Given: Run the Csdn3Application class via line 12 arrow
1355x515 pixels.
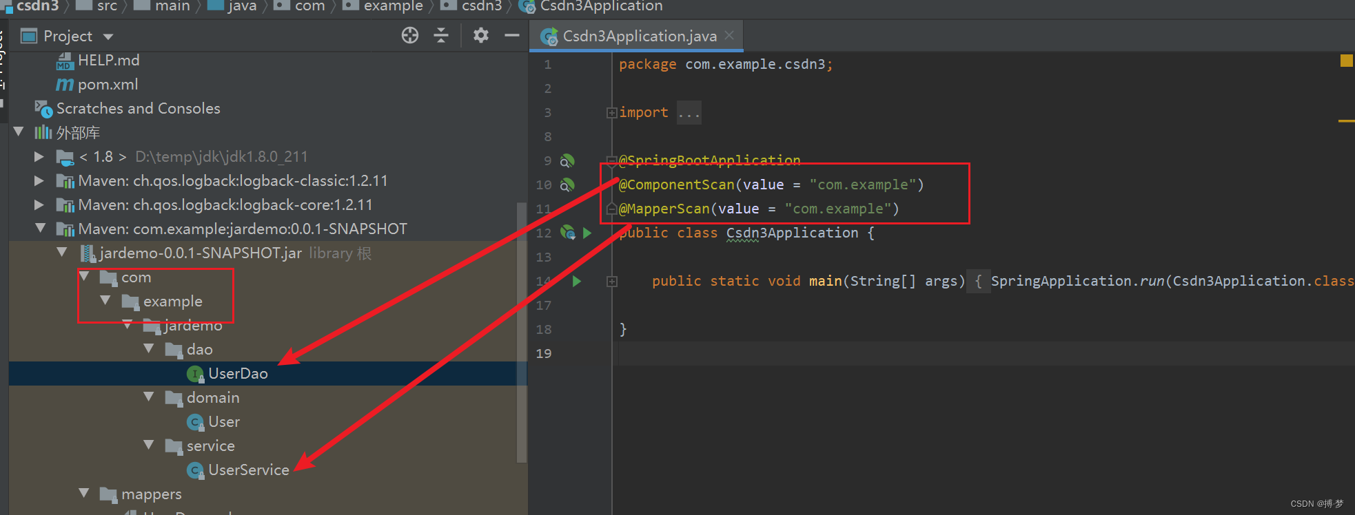Looking at the screenshot, I should pos(587,233).
